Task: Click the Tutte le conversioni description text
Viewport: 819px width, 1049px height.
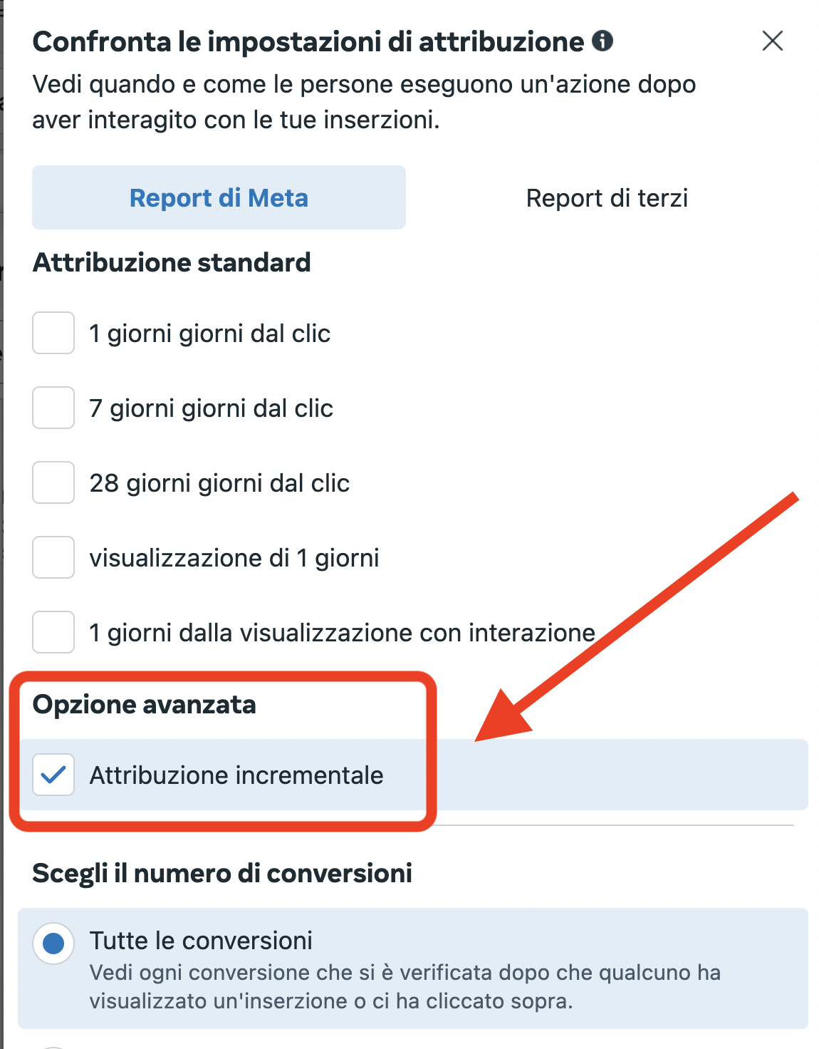Action: (405, 987)
